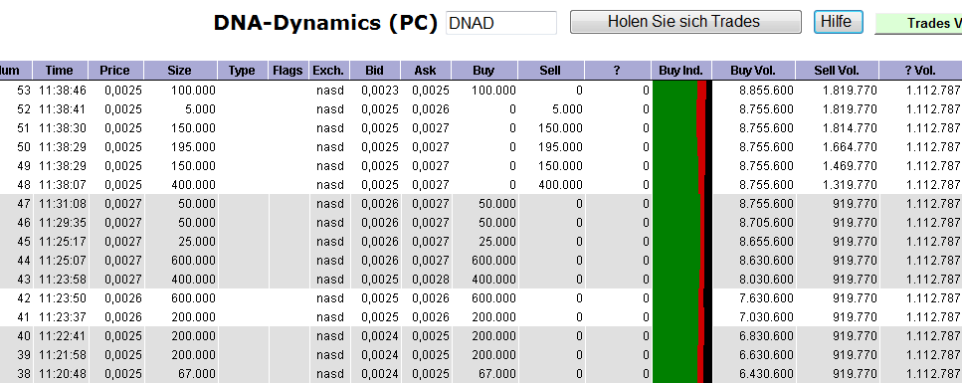Select time 11:25:07 in row 44
The image size is (962, 383).
point(63,261)
